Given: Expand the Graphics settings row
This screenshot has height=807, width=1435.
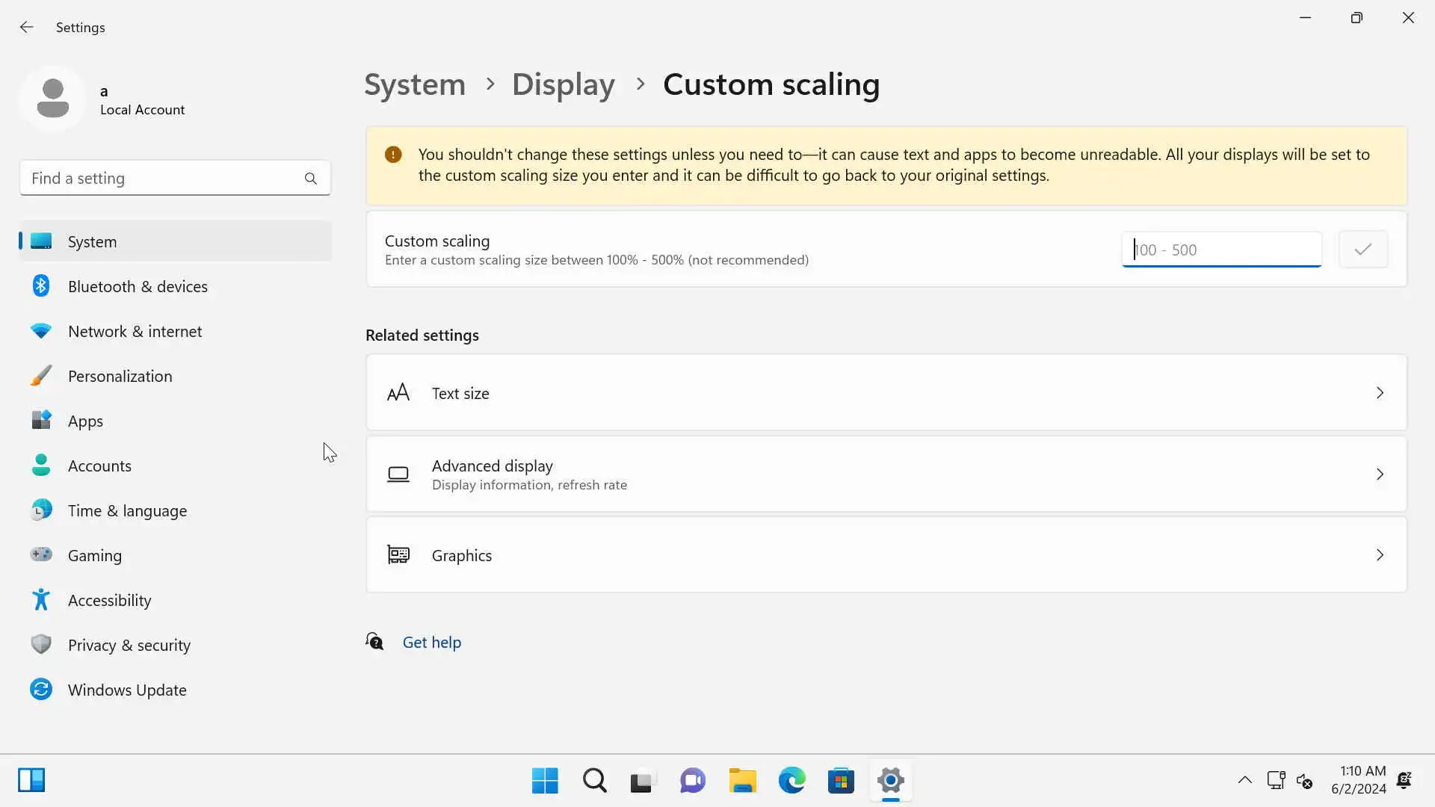Looking at the screenshot, I should pyautogui.click(x=886, y=555).
